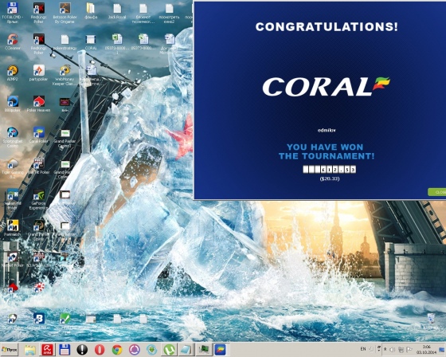Switch to Coral poker taskbar button
The height and width of the screenshot is (357, 446).
[x=220, y=350]
